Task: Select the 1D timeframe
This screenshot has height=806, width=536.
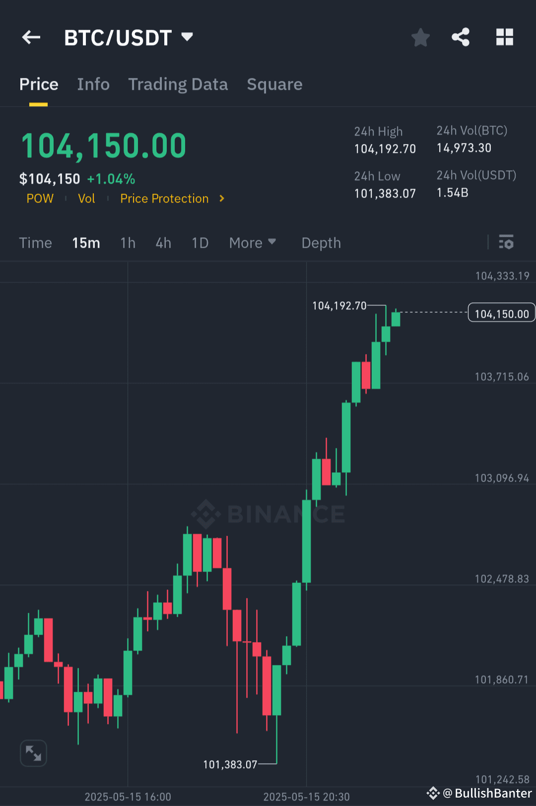Action: tap(200, 243)
